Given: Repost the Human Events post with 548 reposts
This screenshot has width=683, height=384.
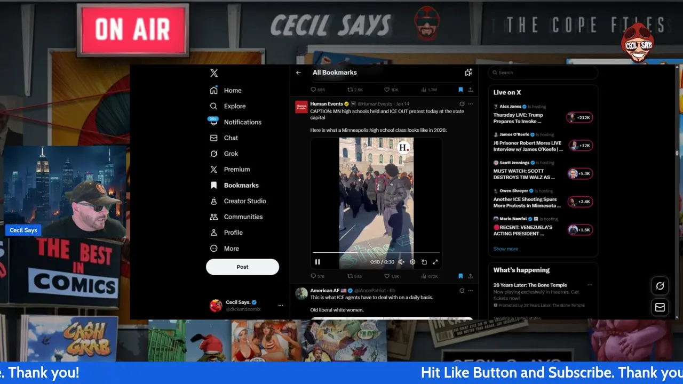Looking at the screenshot, I should 355,276.
